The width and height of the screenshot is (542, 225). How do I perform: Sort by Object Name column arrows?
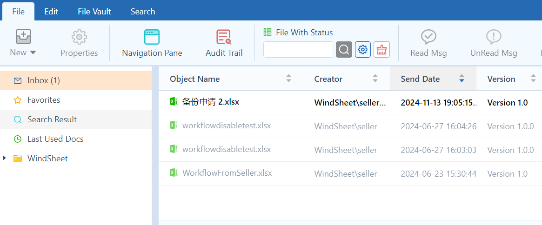(x=288, y=79)
